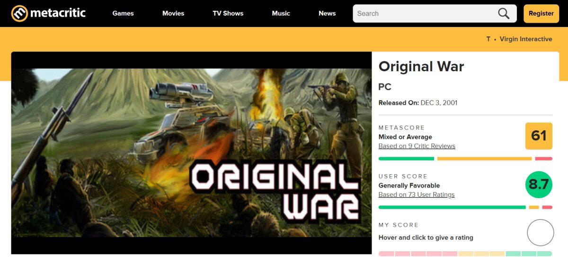Click the Metascore 61 badge
Image resolution: width=568 pixels, height=263 pixels.
(539, 136)
